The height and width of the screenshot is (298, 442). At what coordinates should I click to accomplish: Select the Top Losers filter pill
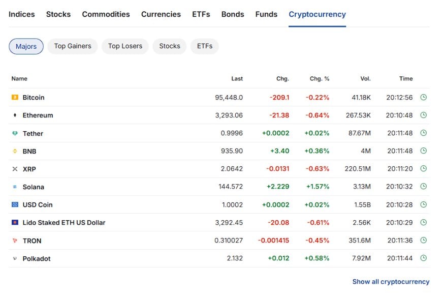coord(125,46)
